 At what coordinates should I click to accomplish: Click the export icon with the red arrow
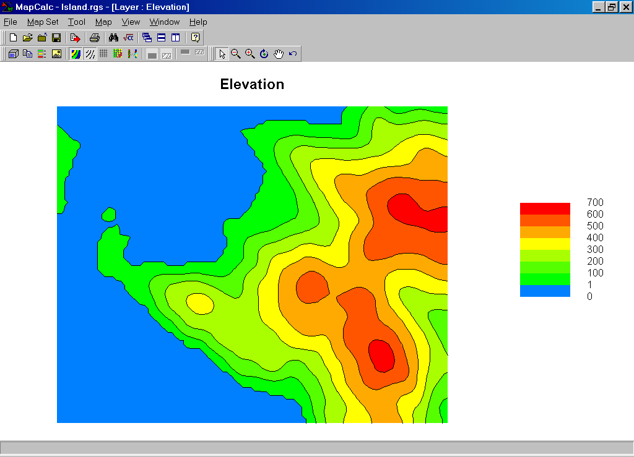(x=75, y=38)
